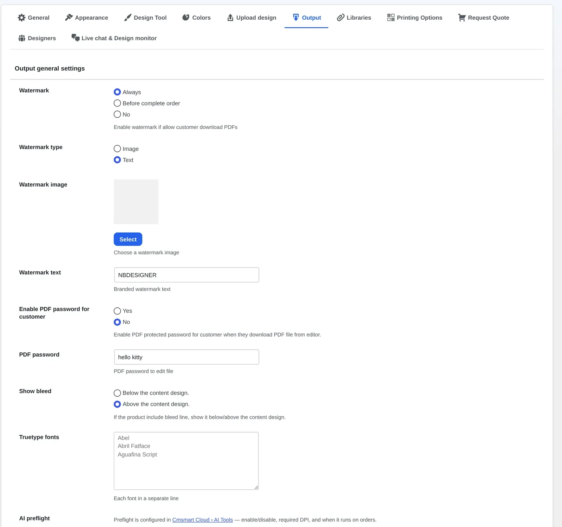Select Before complete order watermark option
The image size is (562, 527).
pyautogui.click(x=117, y=103)
